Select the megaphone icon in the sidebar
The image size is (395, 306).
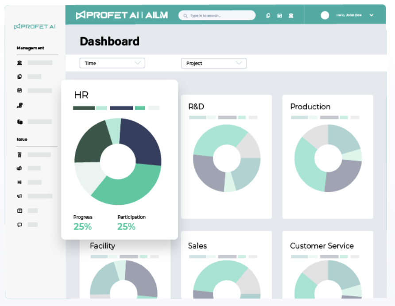19,196
